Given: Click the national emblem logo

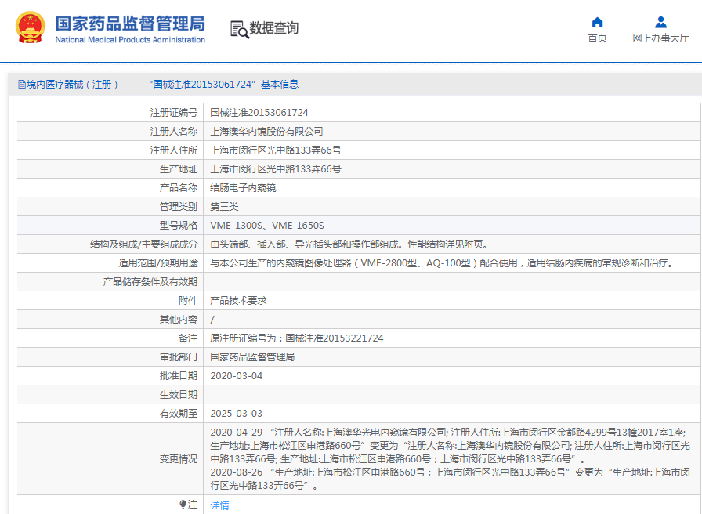Looking at the screenshot, I should coord(28,24).
